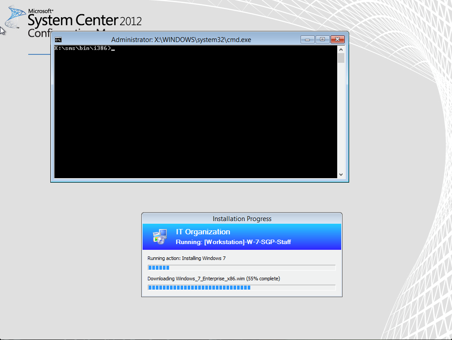This screenshot has height=340, width=452.
Task: Click 'Running: [Workstation]-W-7-SGP-Staff' text
Action: pyautogui.click(x=233, y=242)
